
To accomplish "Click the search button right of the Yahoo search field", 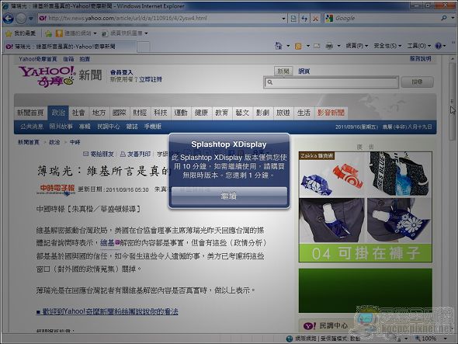I will click(x=417, y=82).
